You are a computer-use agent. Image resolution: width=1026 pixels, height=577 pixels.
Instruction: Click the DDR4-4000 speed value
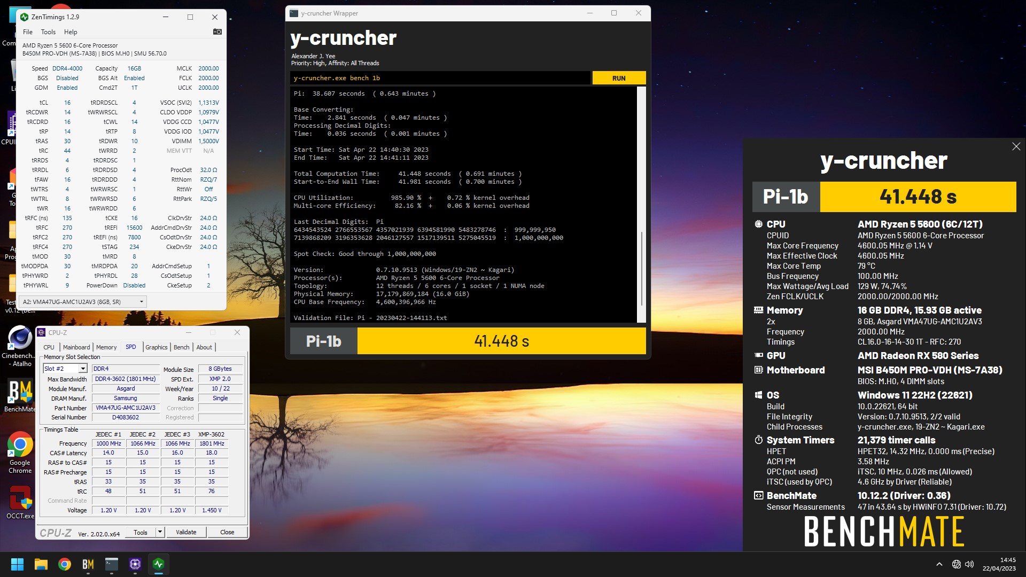(67, 68)
